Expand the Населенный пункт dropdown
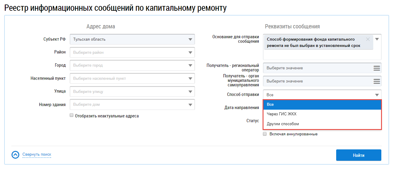This screenshot has width=393, height=170. (x=190, y=79)
